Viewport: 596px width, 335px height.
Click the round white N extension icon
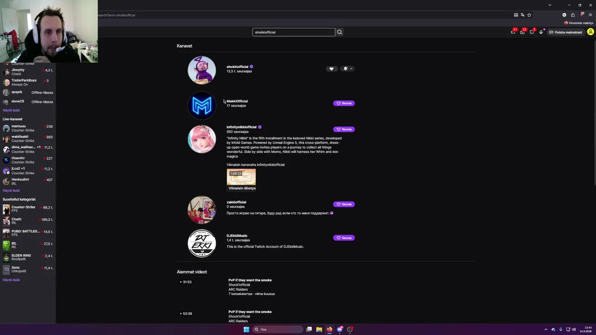564,15
